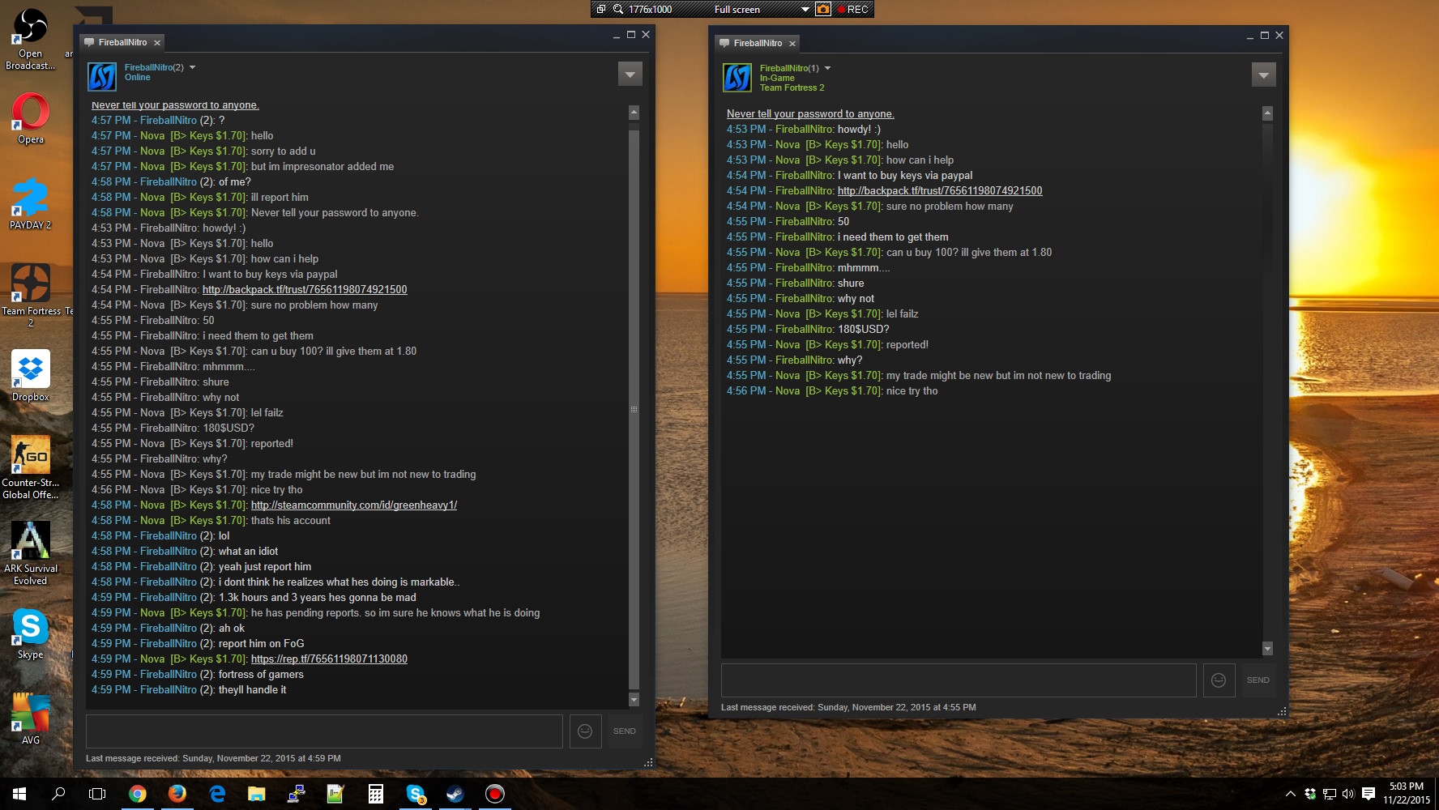The height and width of the screenshot is (810, 1439).
Task: Start recording with the REC button
Action: [x=853, y=9]
